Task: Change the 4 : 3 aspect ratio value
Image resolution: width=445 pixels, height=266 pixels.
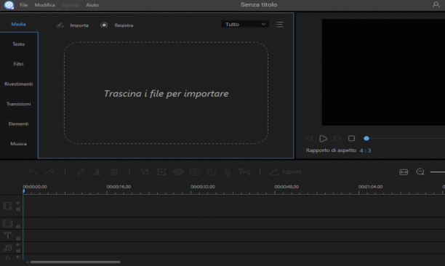Action: pos(365,150)
